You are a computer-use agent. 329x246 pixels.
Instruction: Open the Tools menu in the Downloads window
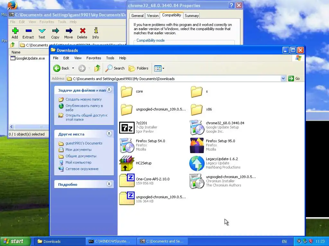pyautogui.click(x=110, y=58)
